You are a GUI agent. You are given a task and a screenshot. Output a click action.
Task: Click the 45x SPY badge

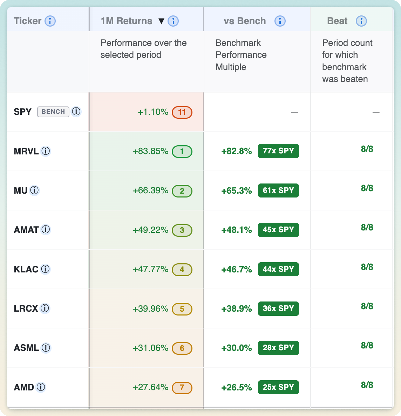pyautogui.click(x=278, y=230)
